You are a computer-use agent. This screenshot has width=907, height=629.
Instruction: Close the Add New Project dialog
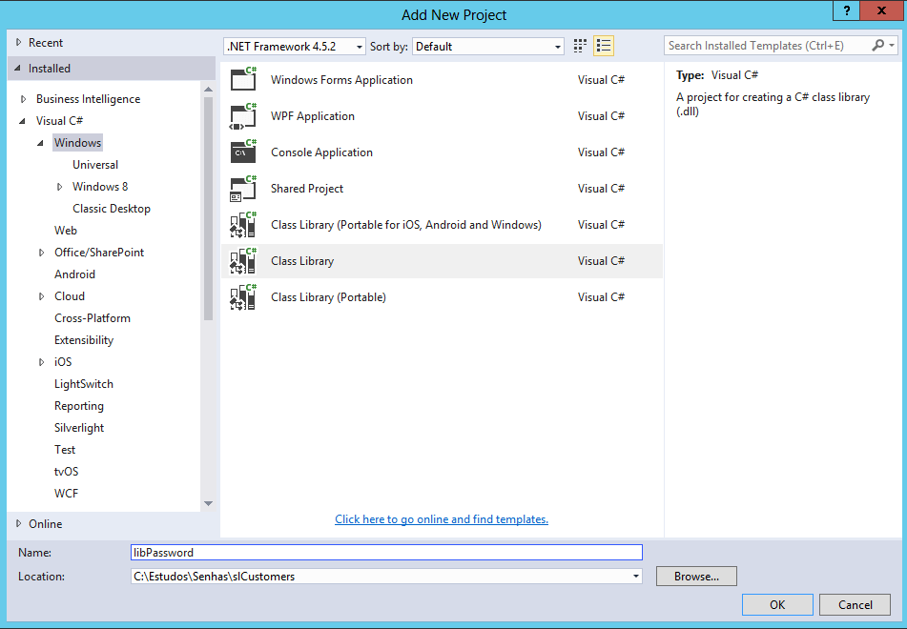point(881,10)
